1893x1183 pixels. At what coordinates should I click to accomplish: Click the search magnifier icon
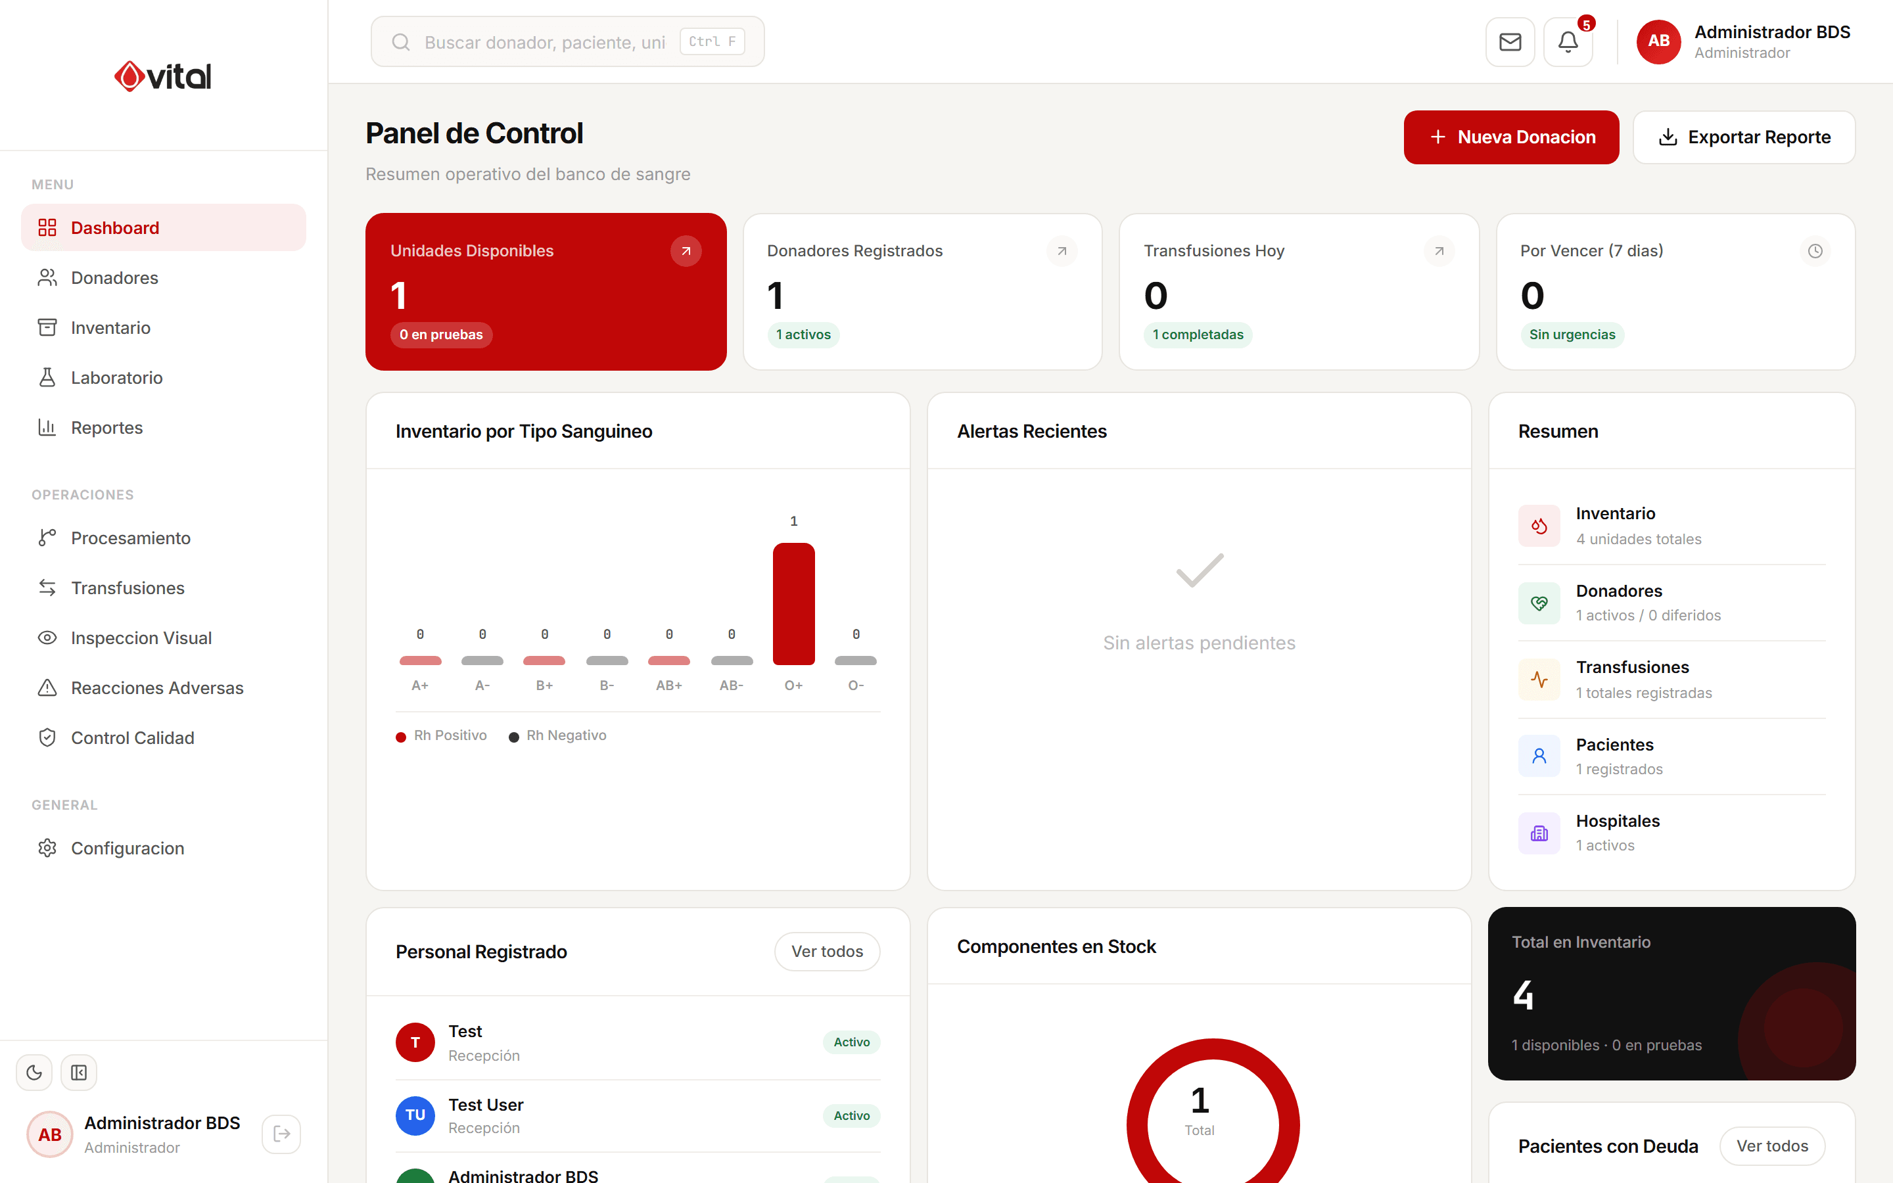point(400,42)
